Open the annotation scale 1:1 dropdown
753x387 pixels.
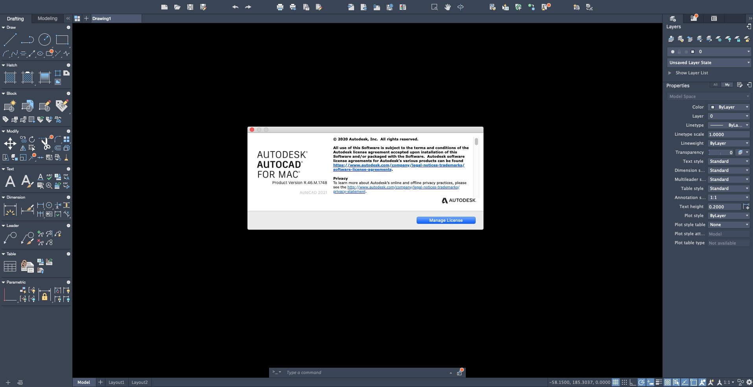click(729, 382)
